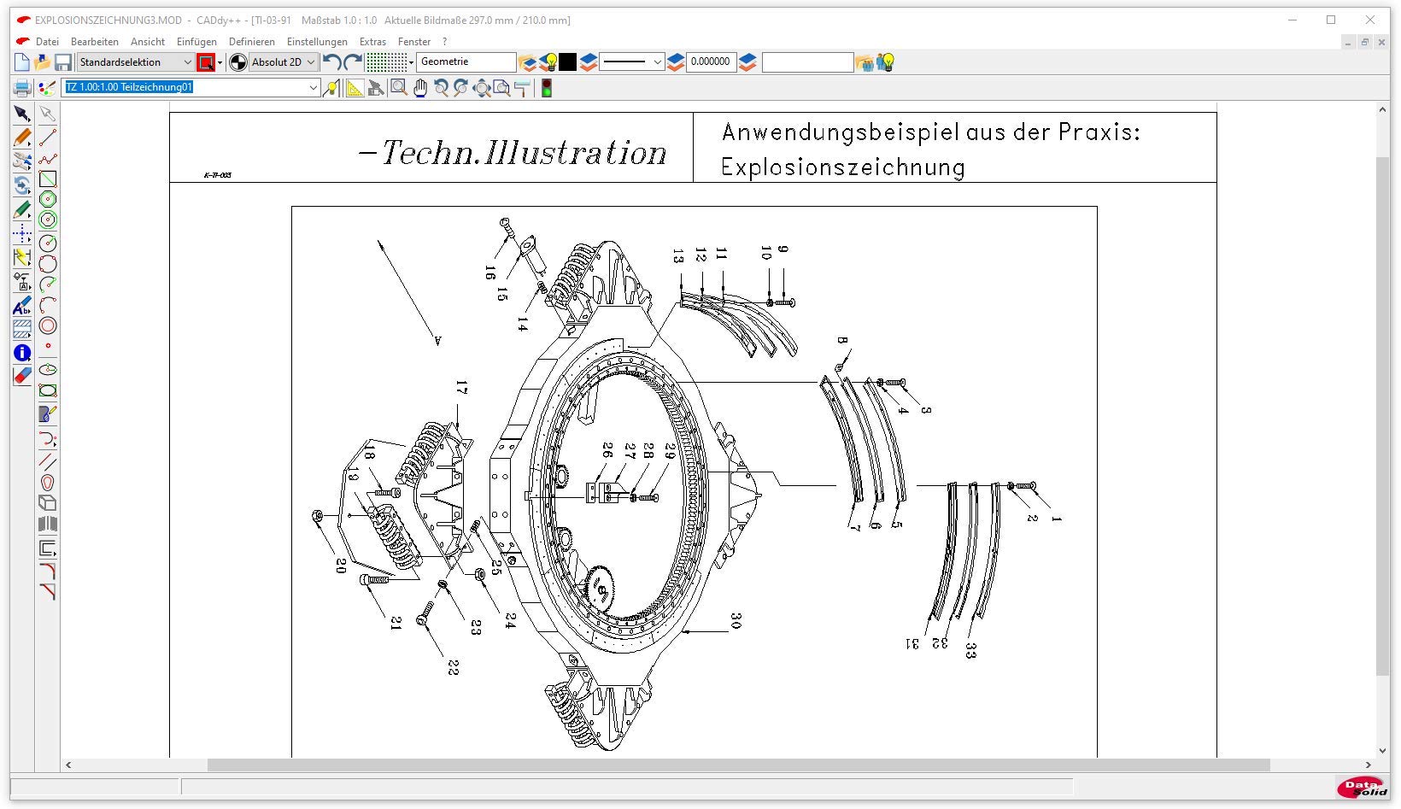
Task: Toggle the dotted grid display
Action: (386, 62)
